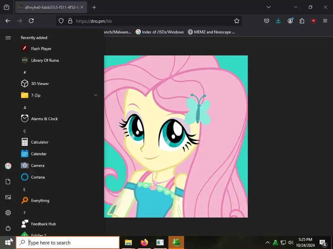Bookmark this page with the star
Screen dimensions: 333x249
237,21
